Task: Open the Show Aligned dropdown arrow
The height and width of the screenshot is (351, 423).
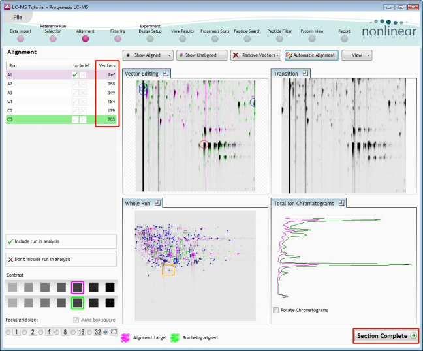Action: tap(170, 55)
